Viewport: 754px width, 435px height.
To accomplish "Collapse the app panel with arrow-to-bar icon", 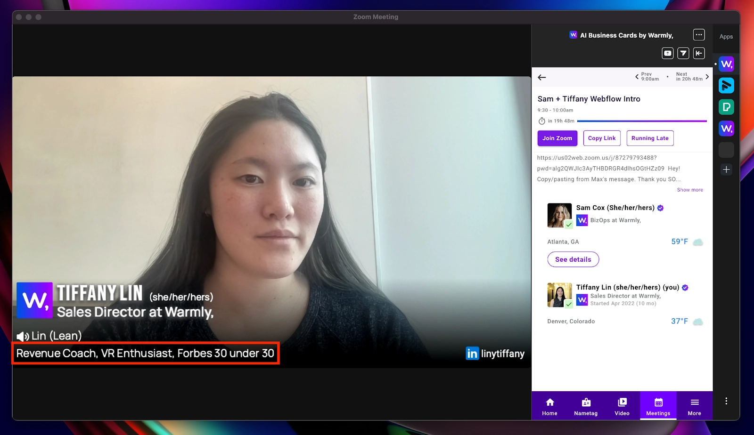I will coord(699,53).
